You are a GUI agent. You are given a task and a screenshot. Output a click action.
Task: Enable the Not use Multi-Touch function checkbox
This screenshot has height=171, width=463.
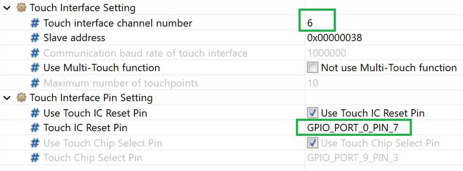tap(313, 68)
